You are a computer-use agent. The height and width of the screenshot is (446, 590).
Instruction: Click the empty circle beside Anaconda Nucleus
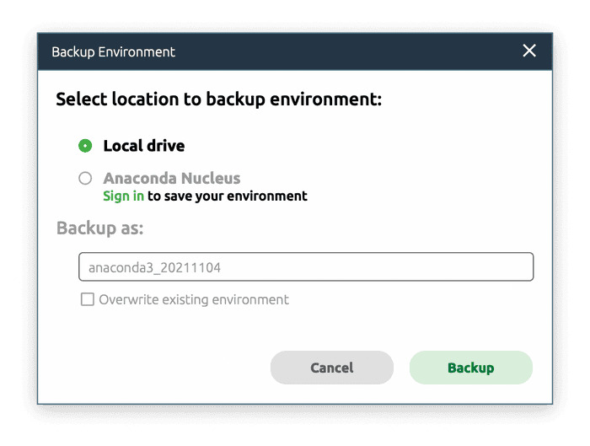tap(85, 179)
